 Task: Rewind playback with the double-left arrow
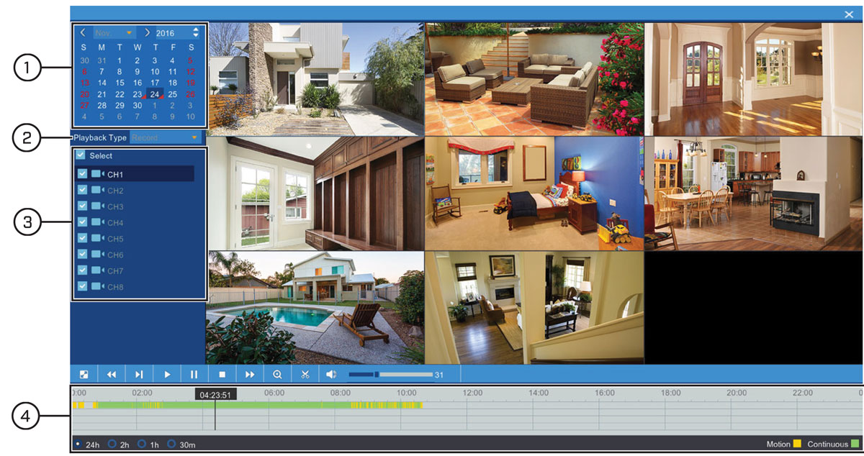(x=112, y=375)
